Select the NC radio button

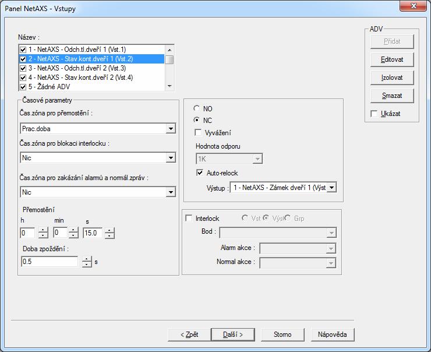196,120
